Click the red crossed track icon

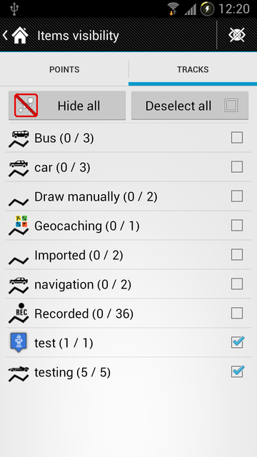[26, 105]
